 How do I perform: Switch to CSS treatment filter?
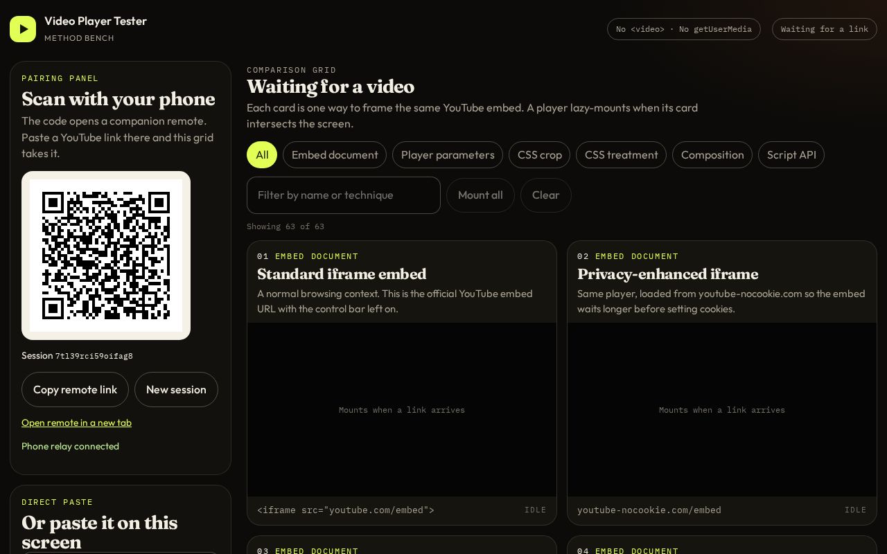point(622,155)
